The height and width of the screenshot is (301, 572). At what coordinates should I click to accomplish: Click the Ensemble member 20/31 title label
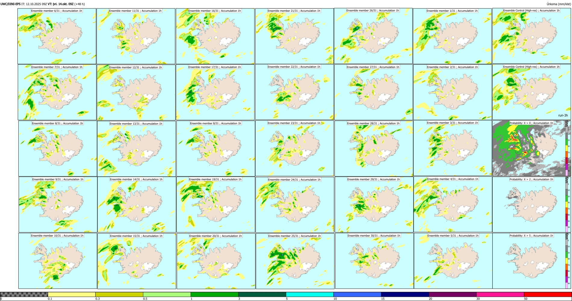[x=216, y=236]
